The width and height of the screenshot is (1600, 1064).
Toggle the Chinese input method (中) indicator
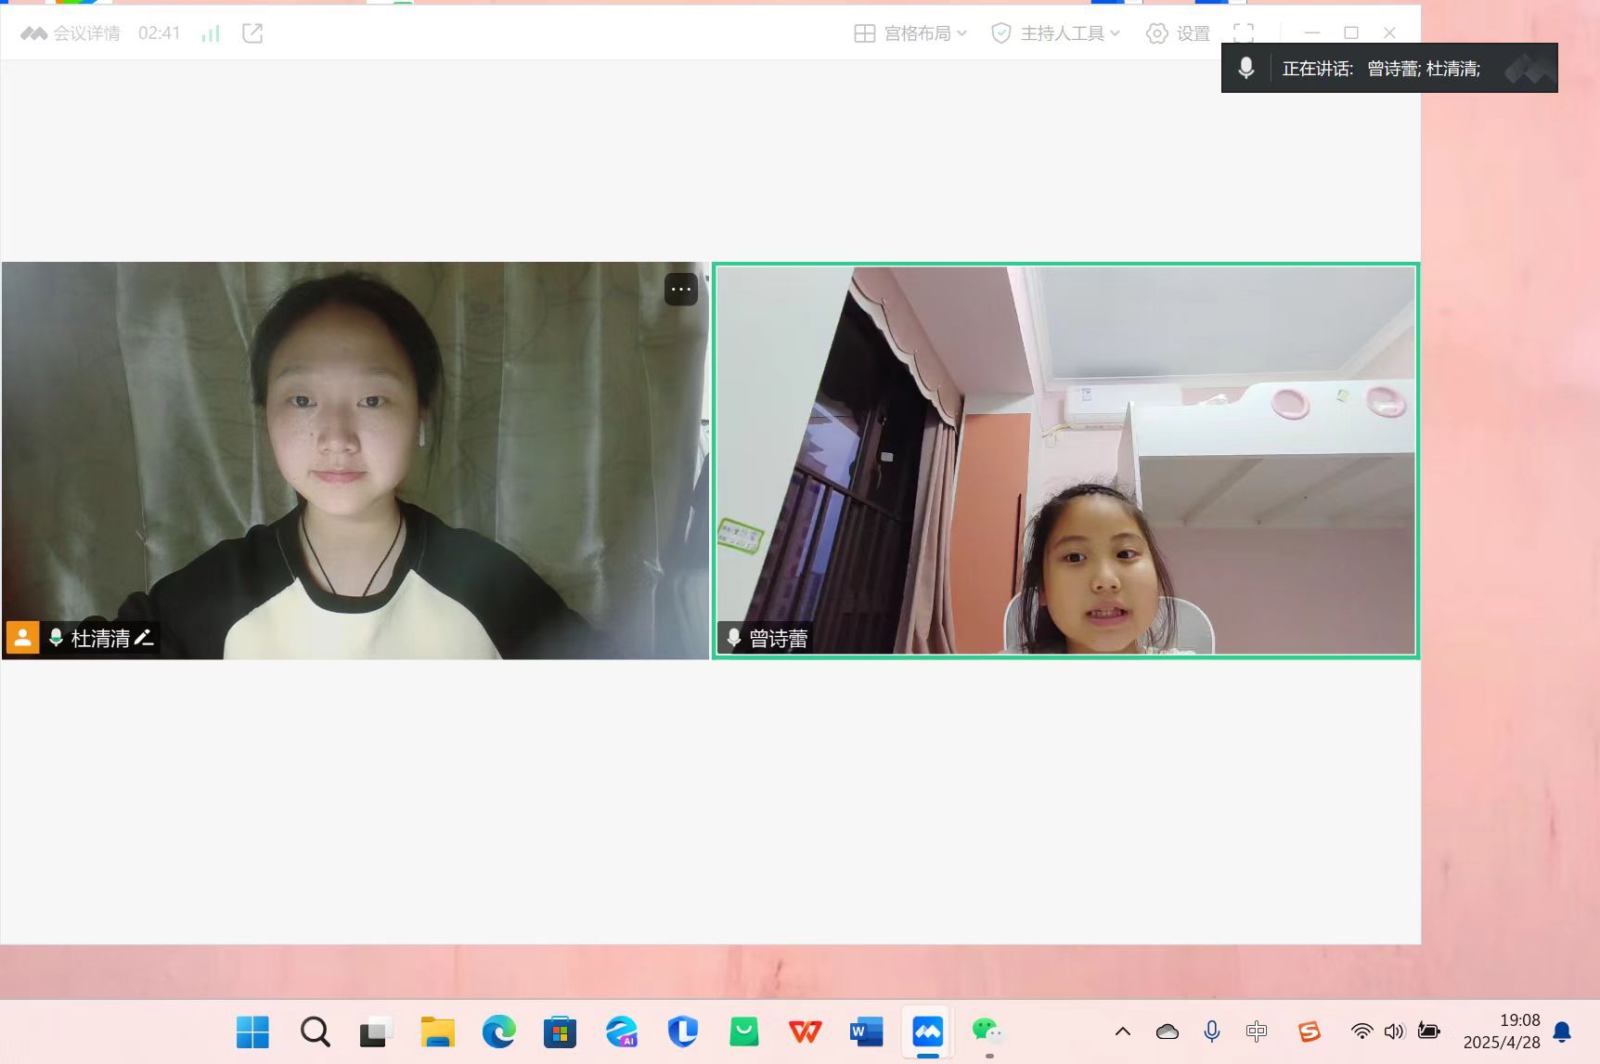1257,1032
